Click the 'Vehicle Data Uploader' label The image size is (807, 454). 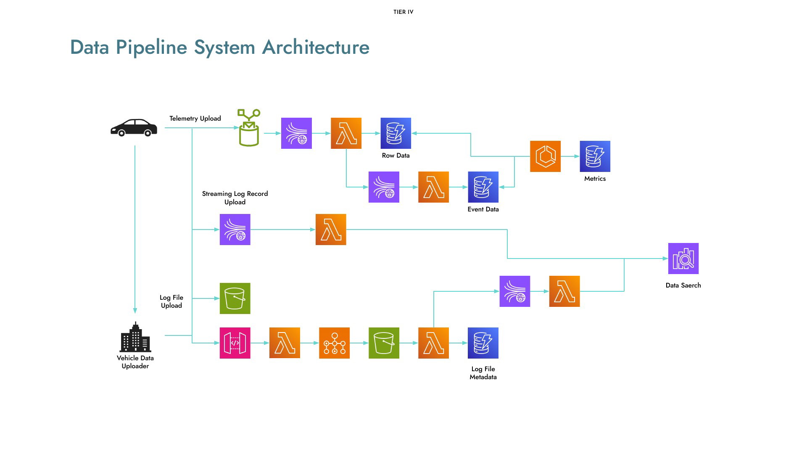click(x=135, y=362)
